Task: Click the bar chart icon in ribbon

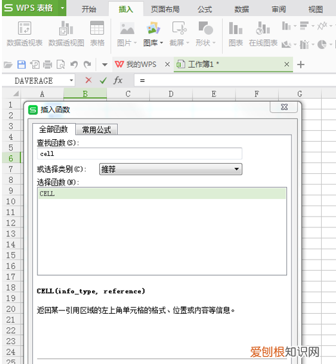Action: (x=304, y=26)
